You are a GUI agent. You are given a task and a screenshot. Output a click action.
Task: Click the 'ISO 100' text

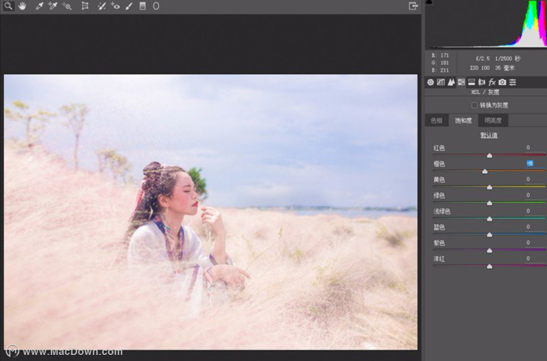tap(480, 68)
